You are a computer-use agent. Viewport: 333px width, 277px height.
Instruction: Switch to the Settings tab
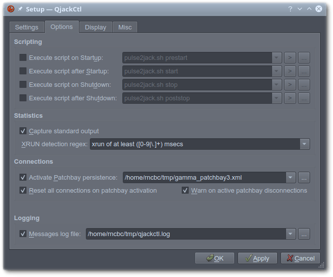27,27
